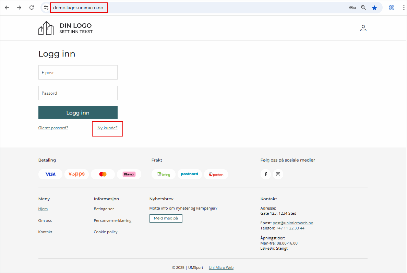Viewport: 407px width, 273px height.
Task: Click the Vipps payment logo
Action: 76,174
